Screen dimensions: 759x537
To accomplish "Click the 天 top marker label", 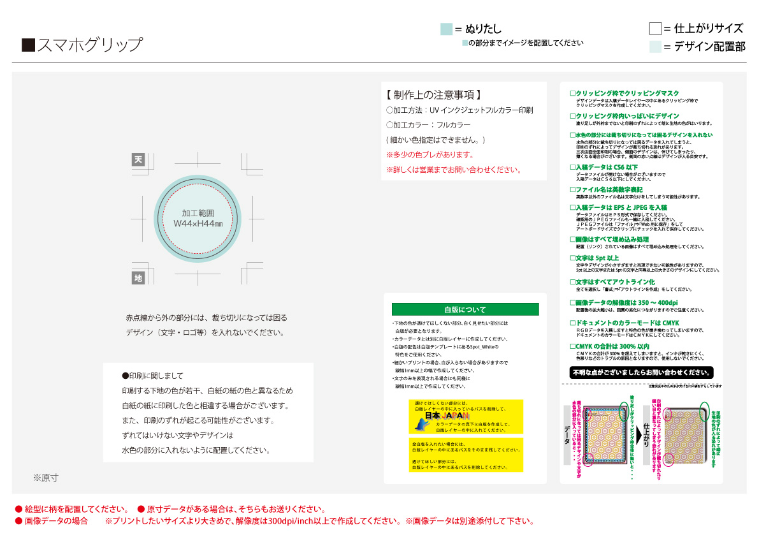I will (x=138, y=160).
